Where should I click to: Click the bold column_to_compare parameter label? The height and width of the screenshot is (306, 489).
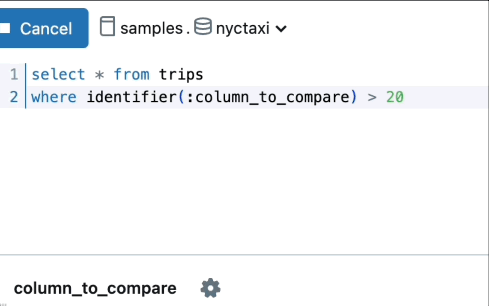[95, 288]
